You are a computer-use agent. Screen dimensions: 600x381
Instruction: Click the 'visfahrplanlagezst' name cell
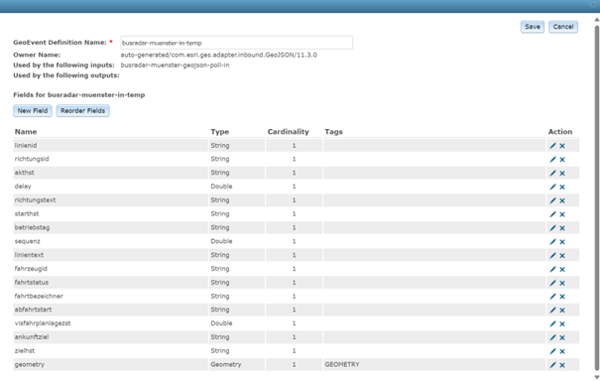tap(111, 323)
